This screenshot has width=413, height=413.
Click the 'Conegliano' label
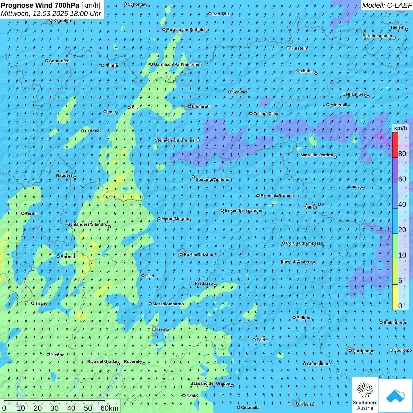tap(318, 364)
